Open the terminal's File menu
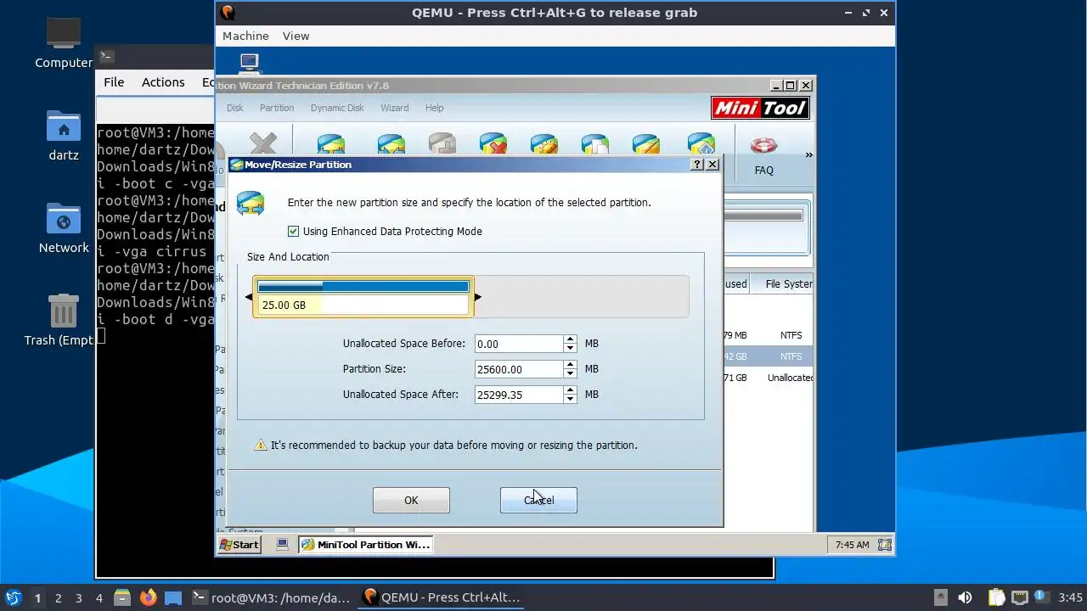 [114, 82]
